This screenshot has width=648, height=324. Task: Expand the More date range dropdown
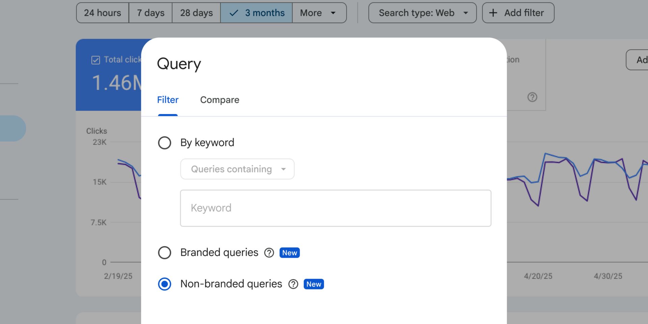point(319,13)
